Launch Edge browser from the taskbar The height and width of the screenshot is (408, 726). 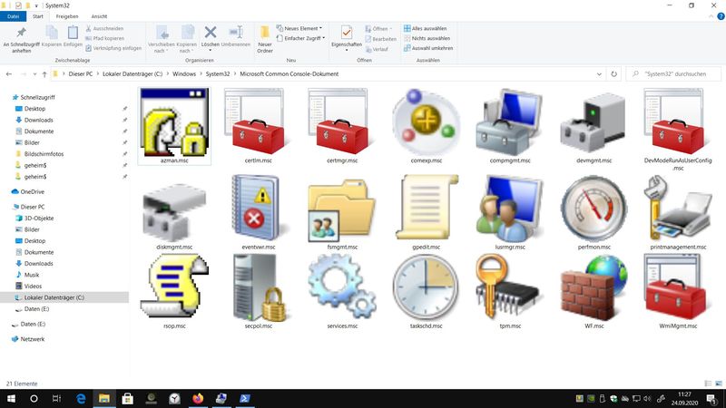tap(81, 398)
